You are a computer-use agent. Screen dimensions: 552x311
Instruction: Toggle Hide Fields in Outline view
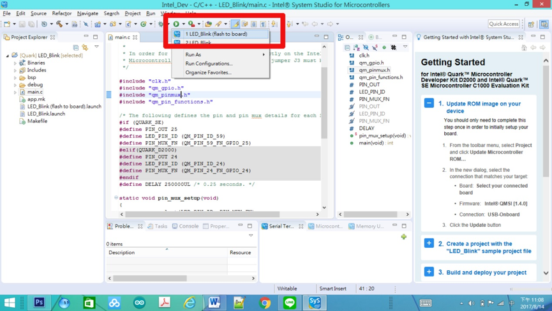[366, 47]
